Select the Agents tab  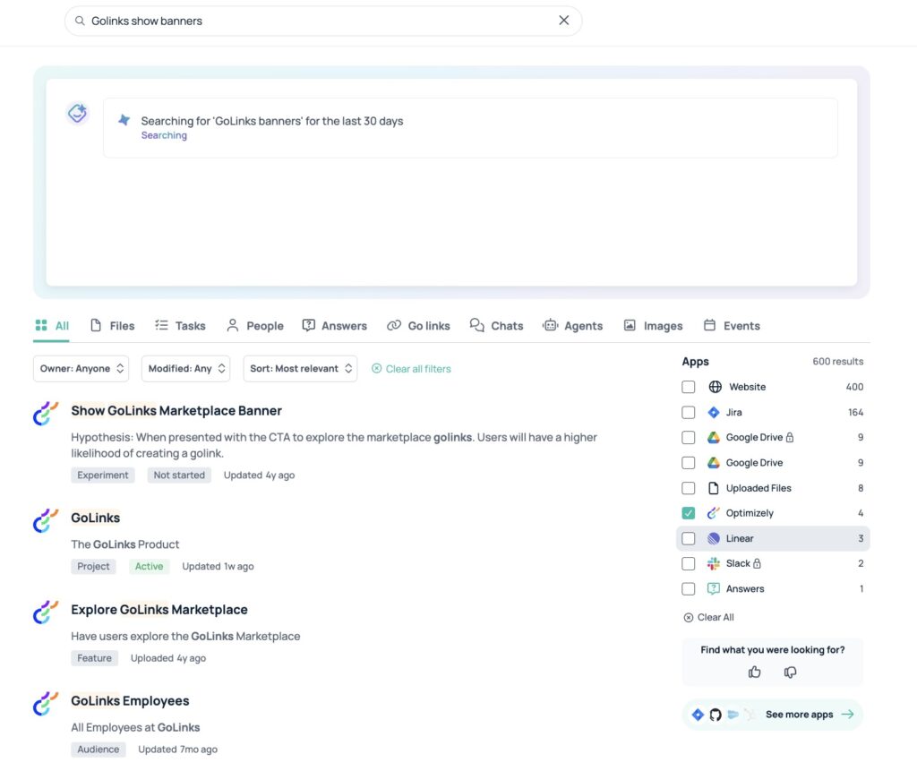coord(572,326)
